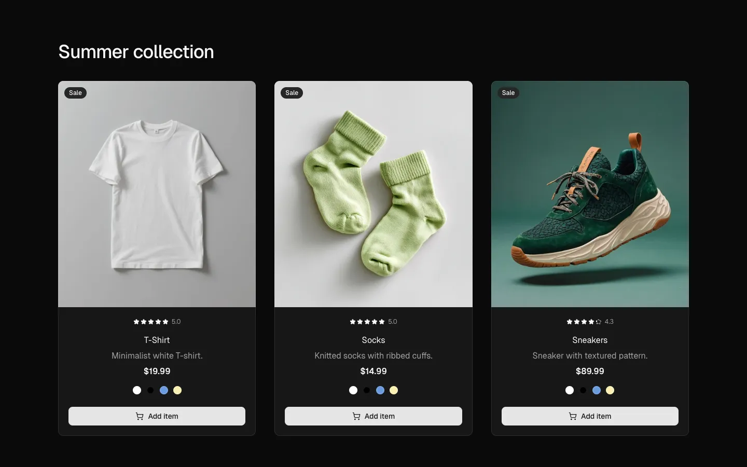Open the T-Shirt product page via its title
This screenshot has width=747, height=467.
tap(157, 340)
